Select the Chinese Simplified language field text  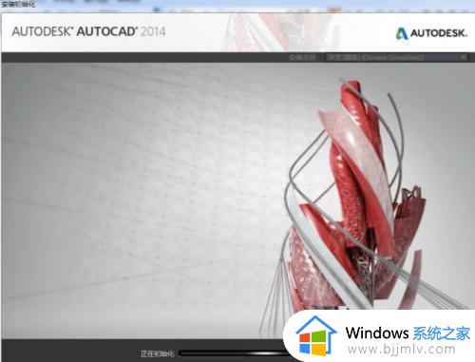(376, 57)
